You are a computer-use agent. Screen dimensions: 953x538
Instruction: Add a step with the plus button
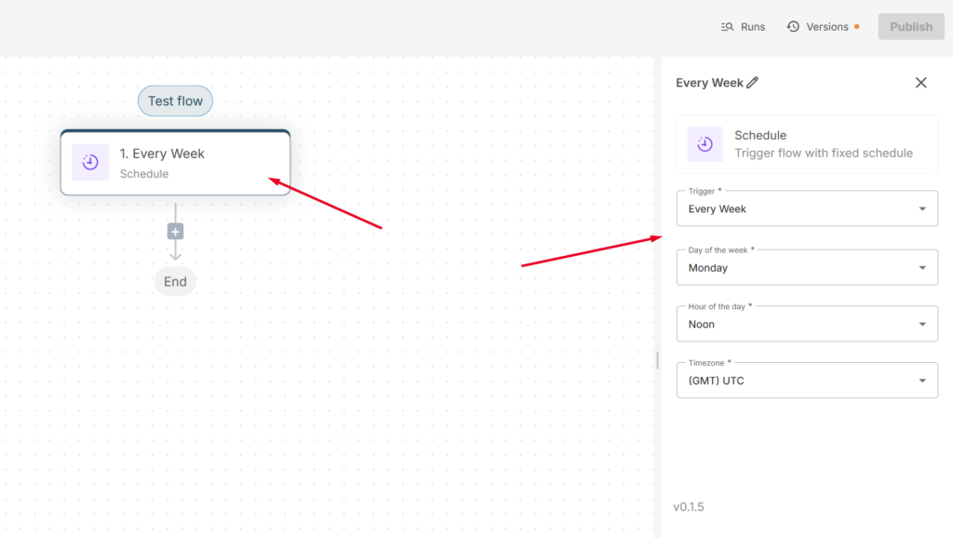175,232
